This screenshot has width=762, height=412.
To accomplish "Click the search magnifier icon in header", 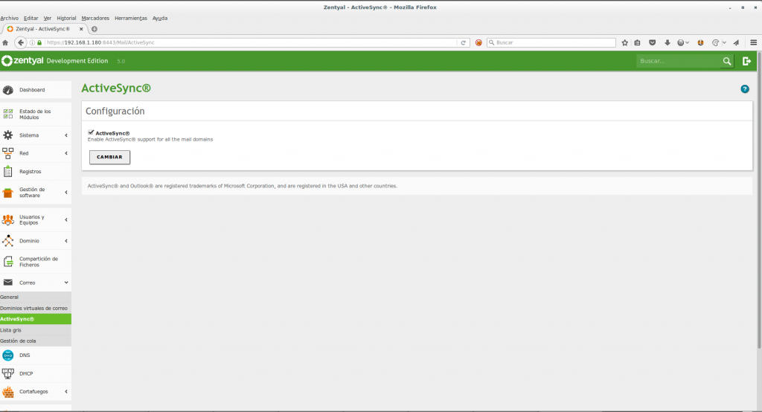I will coord(727,61).
